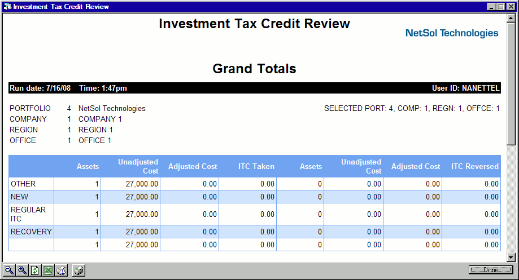Click 27,000.00 in the NEW row
Viewport: 519px width, 280px height.
click(142, 197)
